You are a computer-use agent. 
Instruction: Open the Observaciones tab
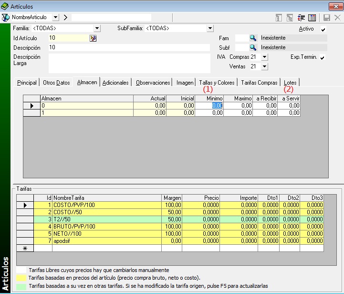(x=153, y=83)
